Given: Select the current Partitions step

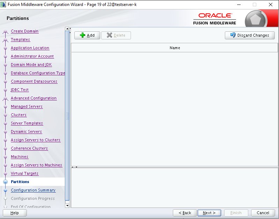Looking at the screenshot, I should click(x=20, y=181).
